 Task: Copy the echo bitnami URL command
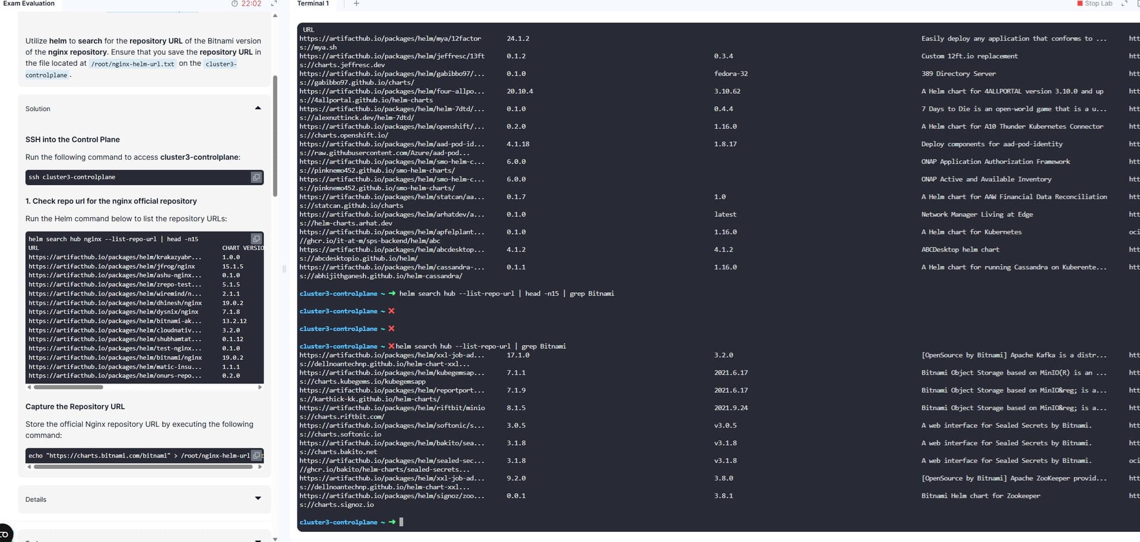[x=256, y=455]
